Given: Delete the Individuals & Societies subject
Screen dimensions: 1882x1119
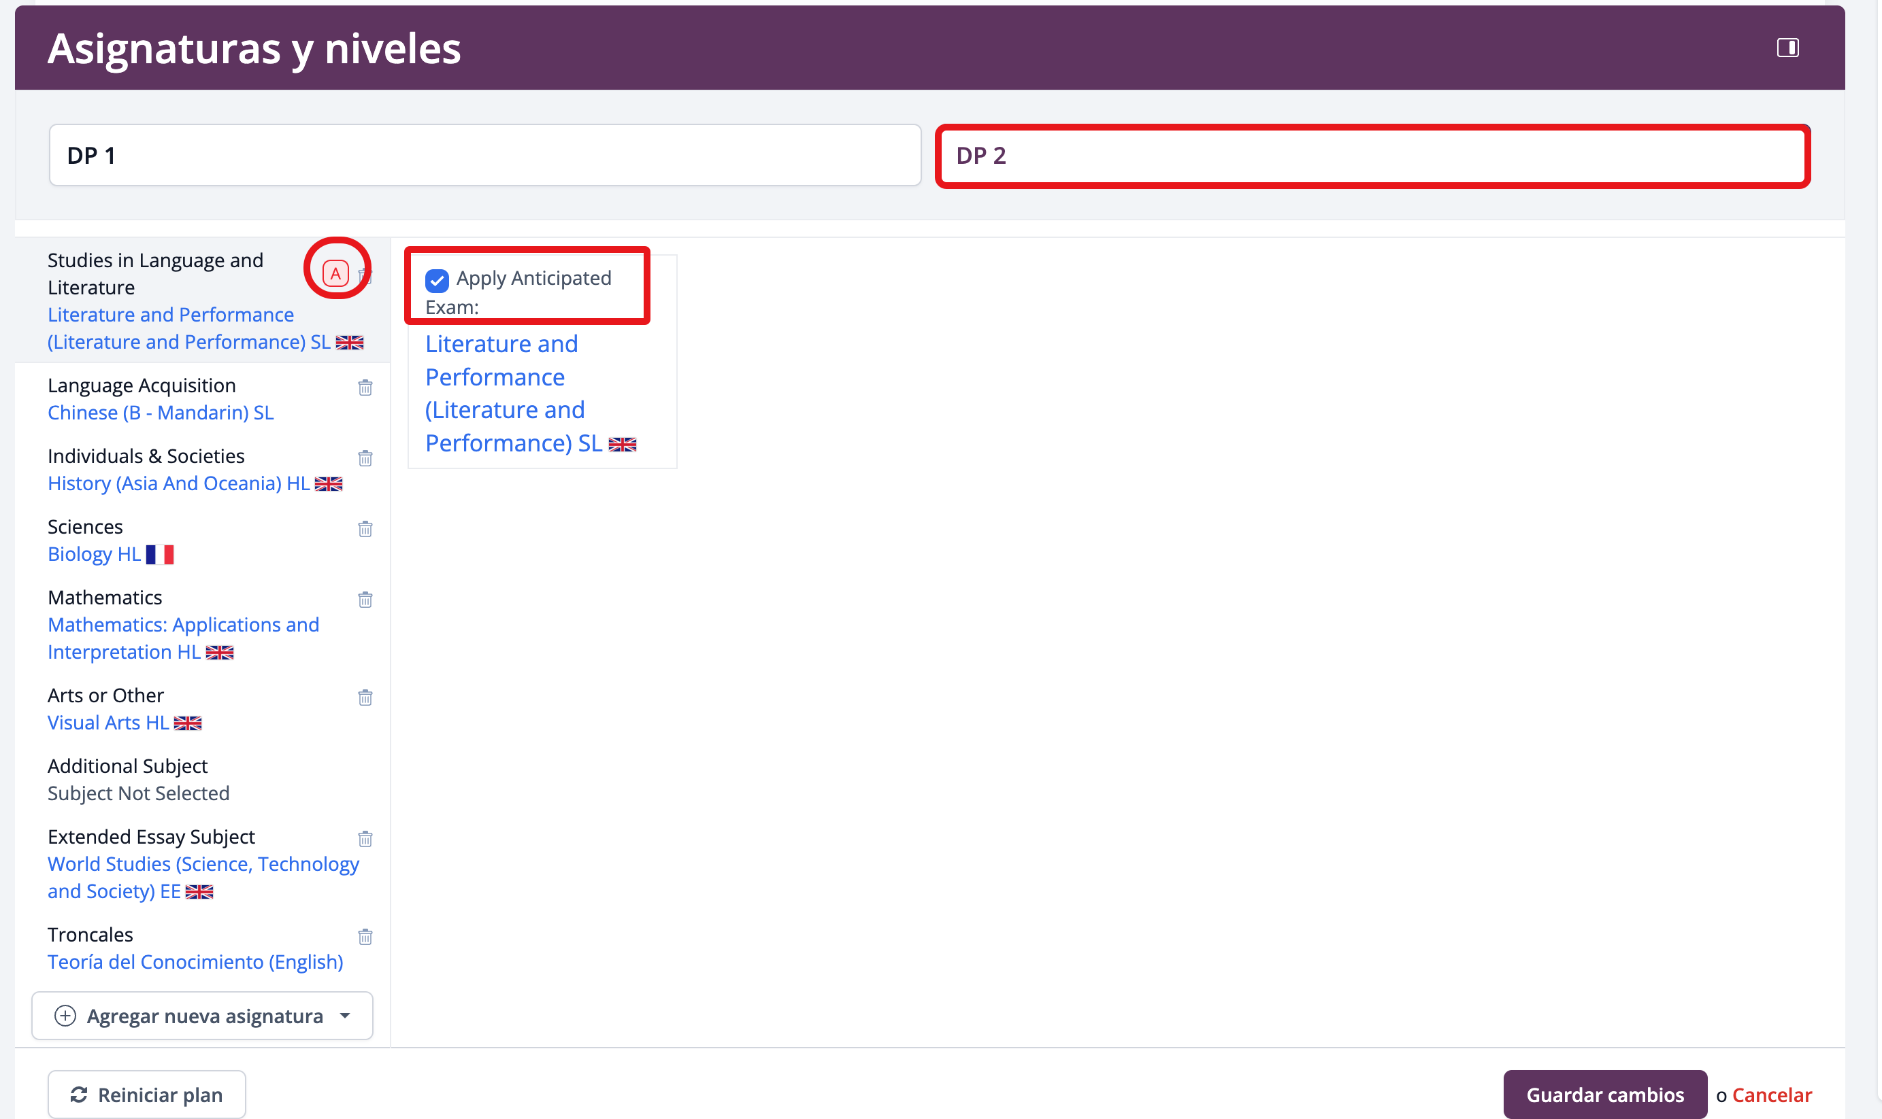Looking at the screenshot, I should pyautogui.click(x=365, y=458).
